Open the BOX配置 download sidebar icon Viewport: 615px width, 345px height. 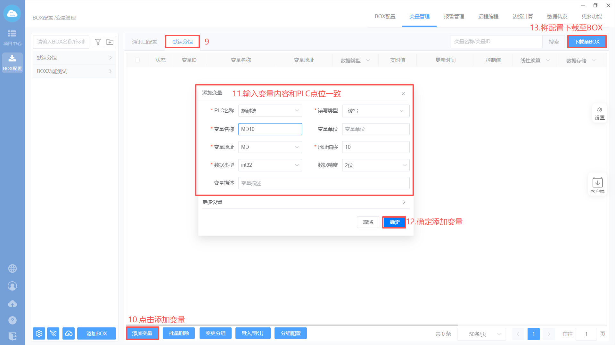click(x=12, y=63)
